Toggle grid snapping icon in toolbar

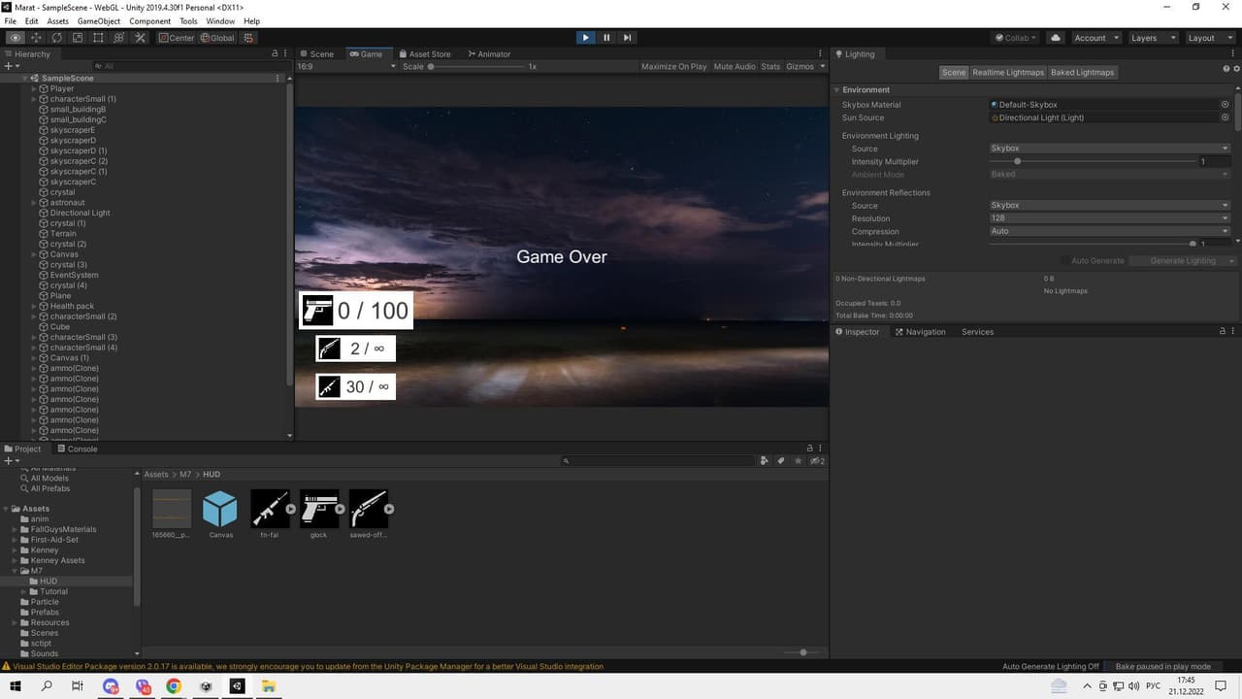(248, 38)
